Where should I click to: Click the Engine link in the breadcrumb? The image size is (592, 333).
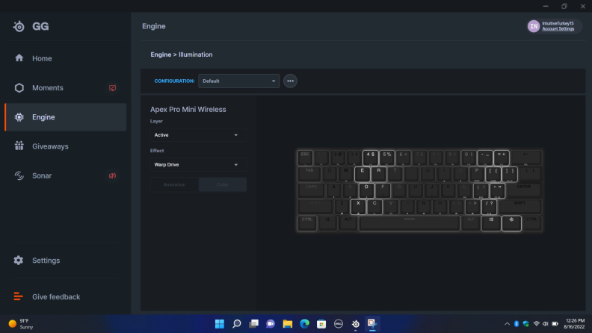[161, 55]
